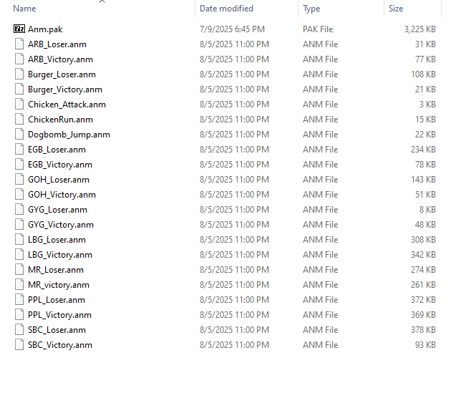The width and height of the screenshot is (471, 398).
Task: Select the file name Burger_Victory.anm
Action: click(65, 89)
